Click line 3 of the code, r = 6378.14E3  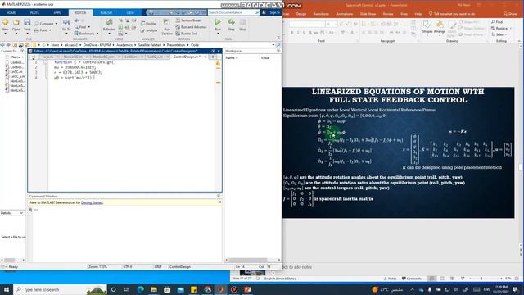[79, 72]
